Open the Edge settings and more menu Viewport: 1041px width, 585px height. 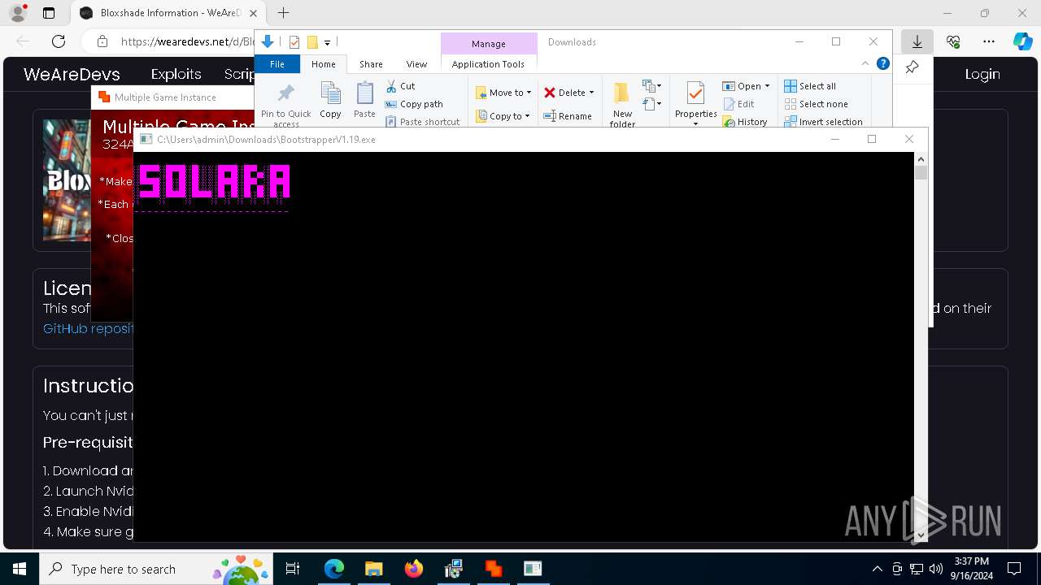(x=989, y=41)
